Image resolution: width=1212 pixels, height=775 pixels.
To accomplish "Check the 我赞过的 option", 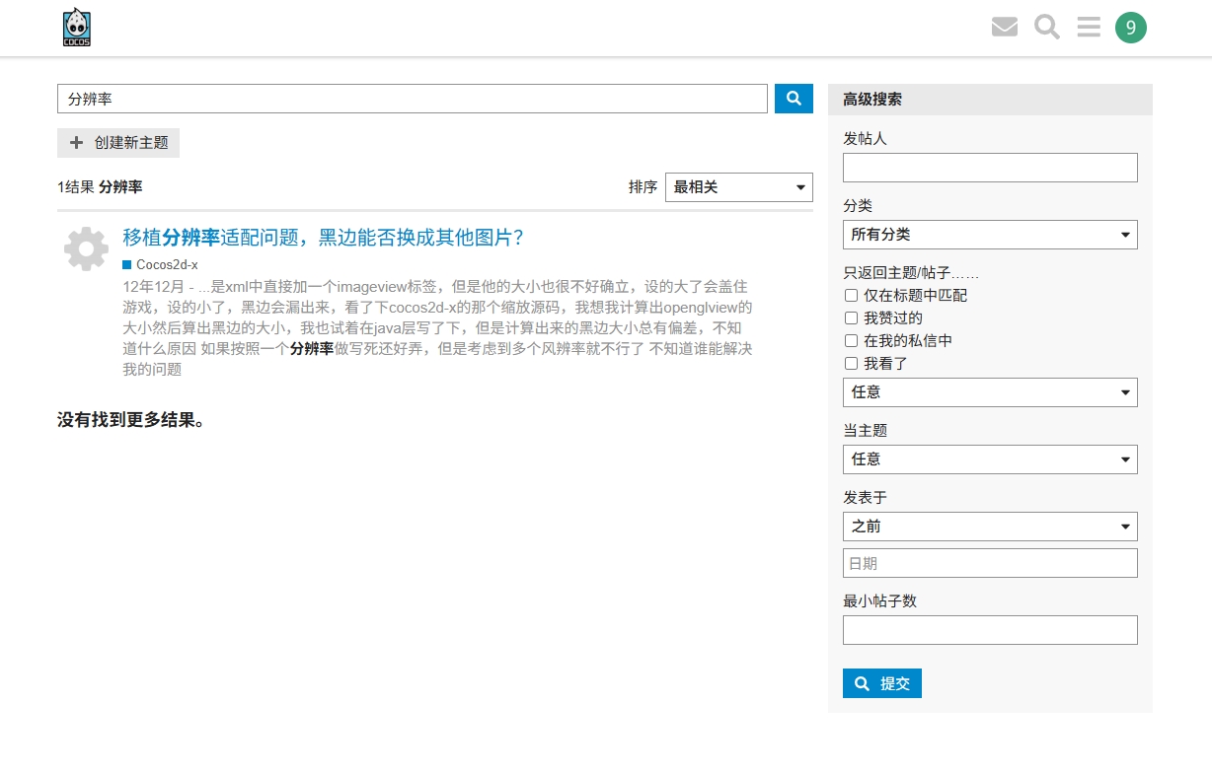I will (851, 317).
